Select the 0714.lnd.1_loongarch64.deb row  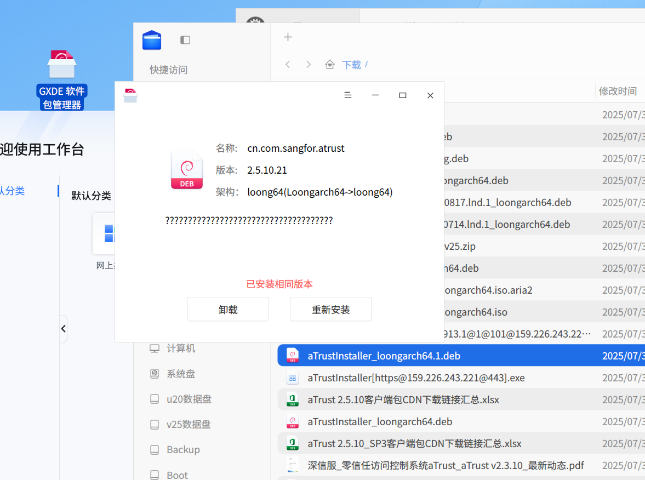(x=545, y=224)
